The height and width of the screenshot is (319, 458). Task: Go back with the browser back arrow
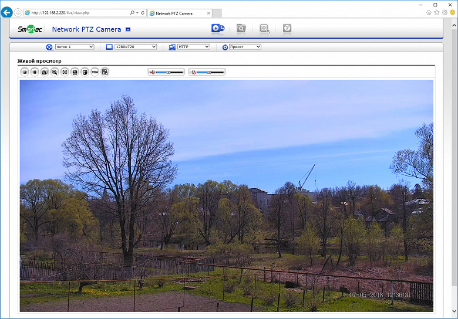click(6, 12)
